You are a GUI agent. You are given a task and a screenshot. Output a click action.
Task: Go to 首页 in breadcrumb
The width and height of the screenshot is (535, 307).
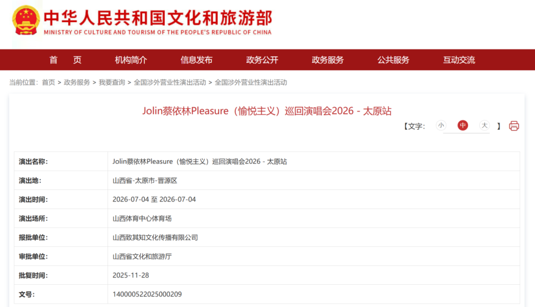pyautogui.click(x=48, y=82)
